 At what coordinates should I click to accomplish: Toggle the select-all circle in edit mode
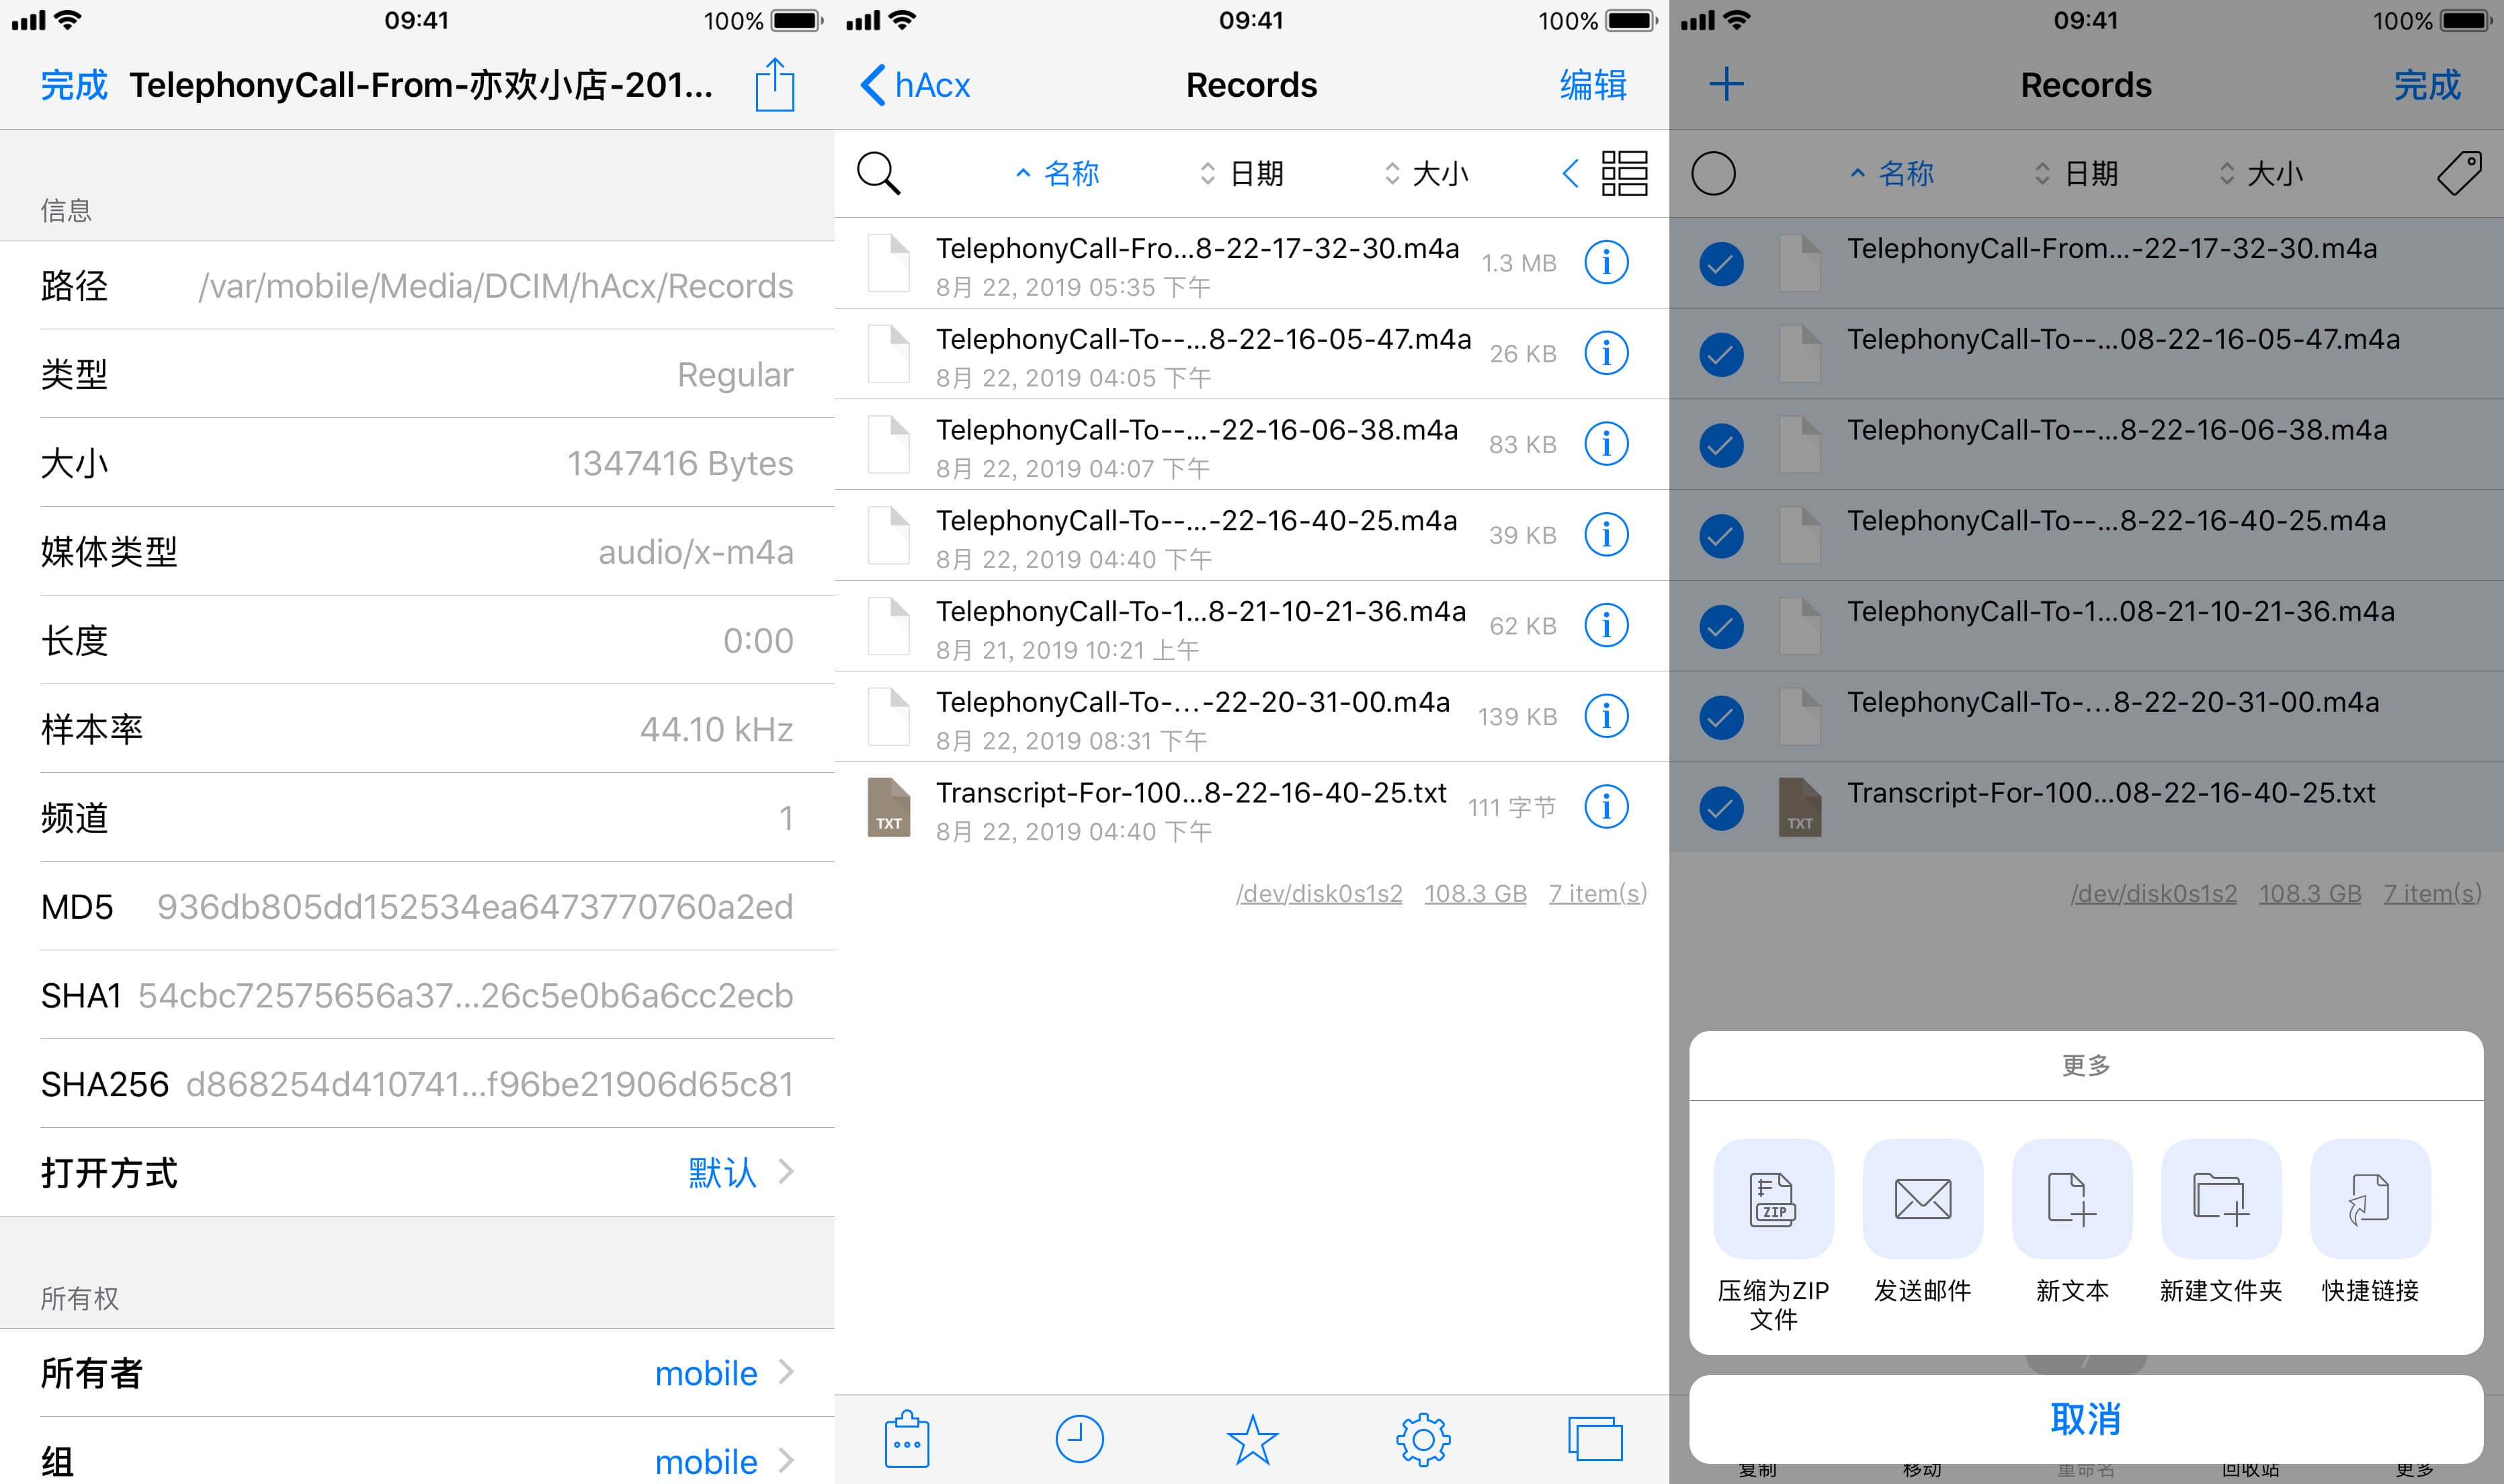[x=1713, y=173]
